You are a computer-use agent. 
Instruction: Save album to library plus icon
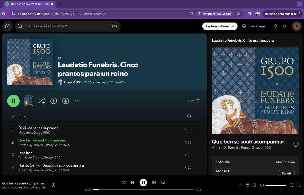click(x=54, y=101)
